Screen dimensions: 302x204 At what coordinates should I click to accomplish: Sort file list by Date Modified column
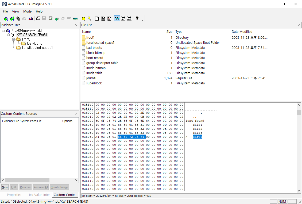[250, 32]
